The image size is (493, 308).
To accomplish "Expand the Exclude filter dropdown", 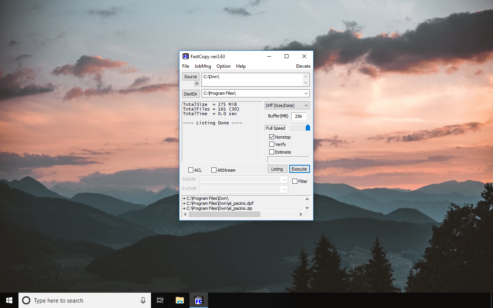I will pyautogui.click(x=284, y=189).
